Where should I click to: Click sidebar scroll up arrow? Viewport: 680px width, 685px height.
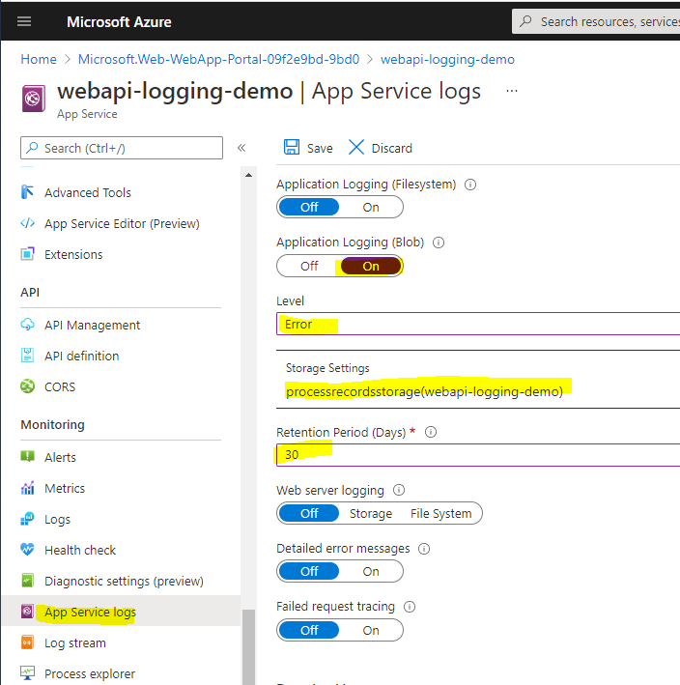click(x=248, y=175)
